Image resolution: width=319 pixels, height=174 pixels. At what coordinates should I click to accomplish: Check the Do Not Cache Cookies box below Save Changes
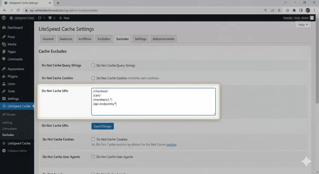click(93, 139)
